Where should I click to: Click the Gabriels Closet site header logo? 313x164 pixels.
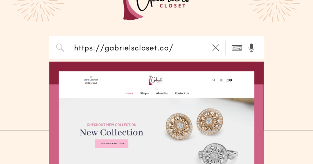(155, 80)
